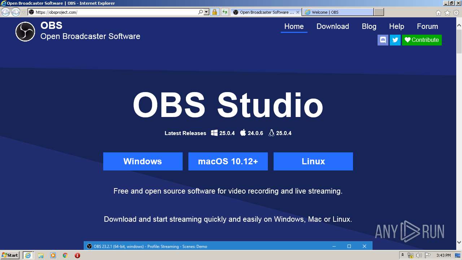The width and height of the screenshot is (462, 260).
Task: Click the Linux 25.0.4 version text beside penguin
Action: 284,133
